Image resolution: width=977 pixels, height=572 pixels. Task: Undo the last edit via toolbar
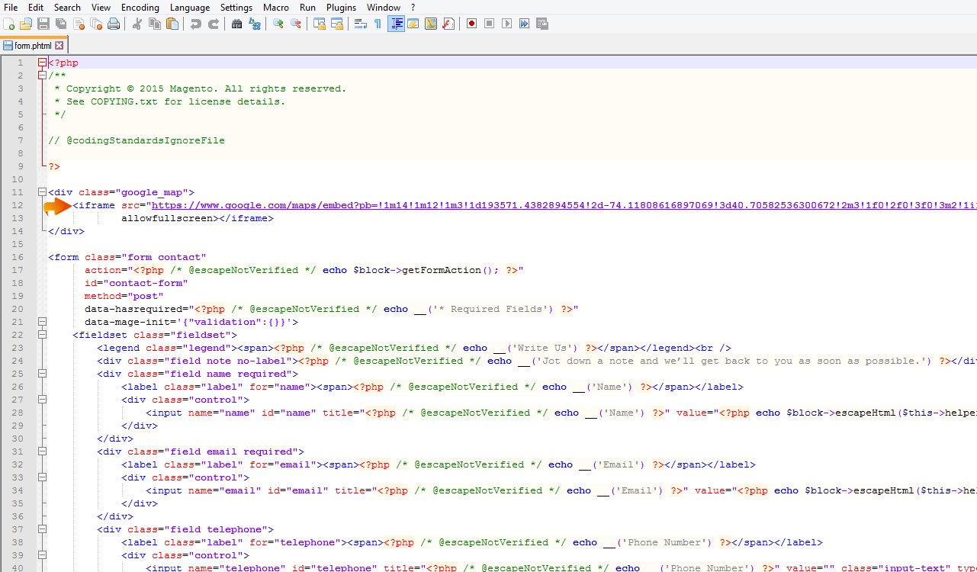tap(196, 24)
